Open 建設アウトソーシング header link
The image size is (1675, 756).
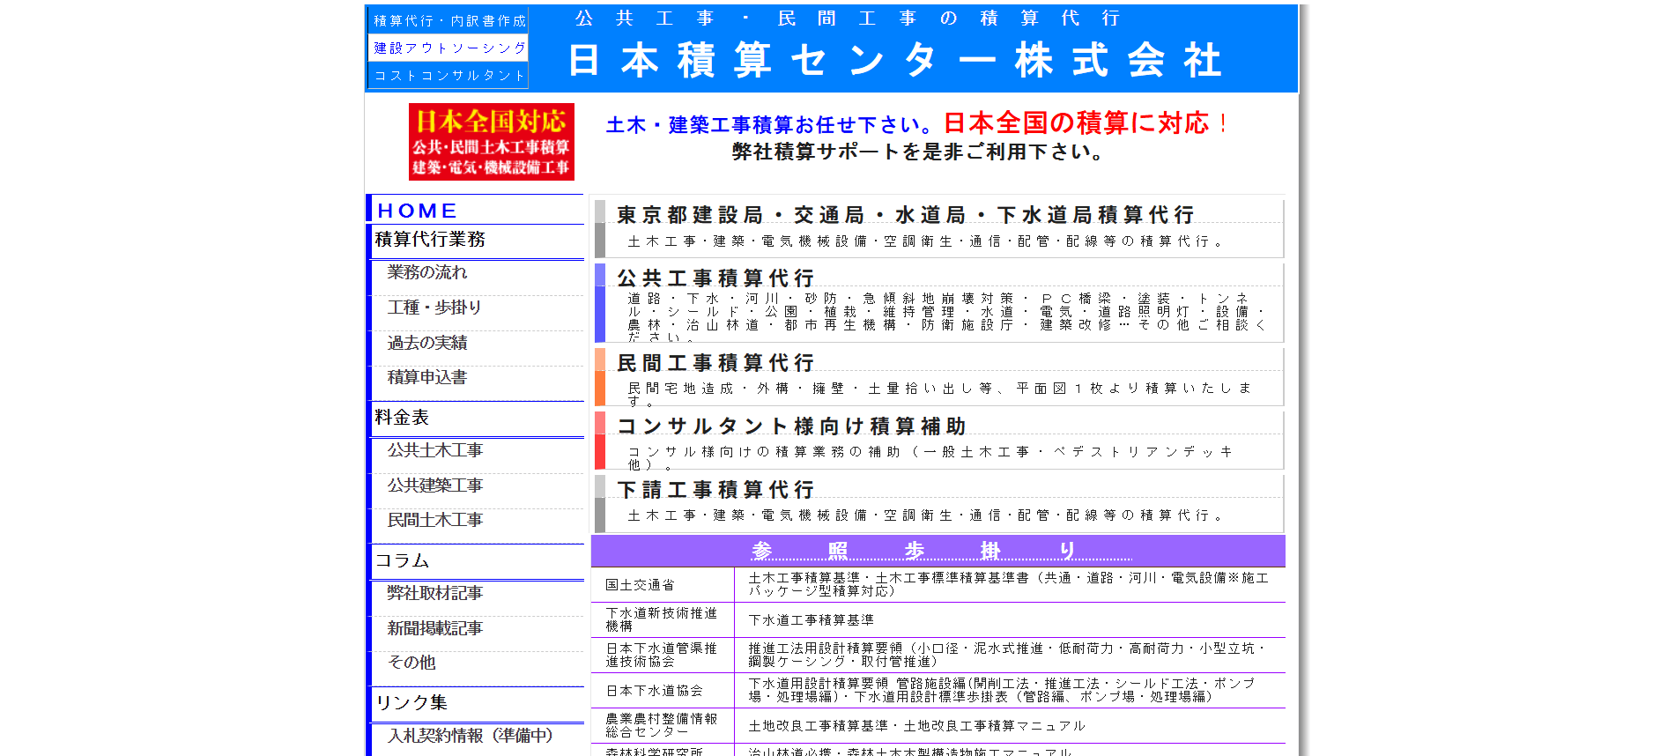pyautogui.click(x=448, y=48)
